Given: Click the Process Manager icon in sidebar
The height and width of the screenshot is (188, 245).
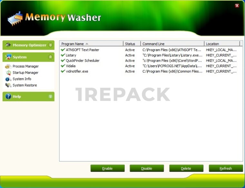Looking at the screenshot, I should 8,66.
